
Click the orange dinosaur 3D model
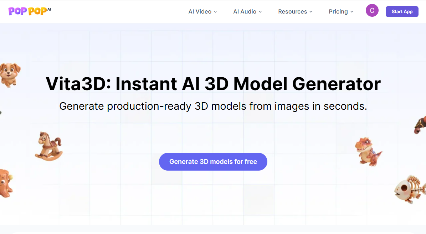tap(368, 151)
